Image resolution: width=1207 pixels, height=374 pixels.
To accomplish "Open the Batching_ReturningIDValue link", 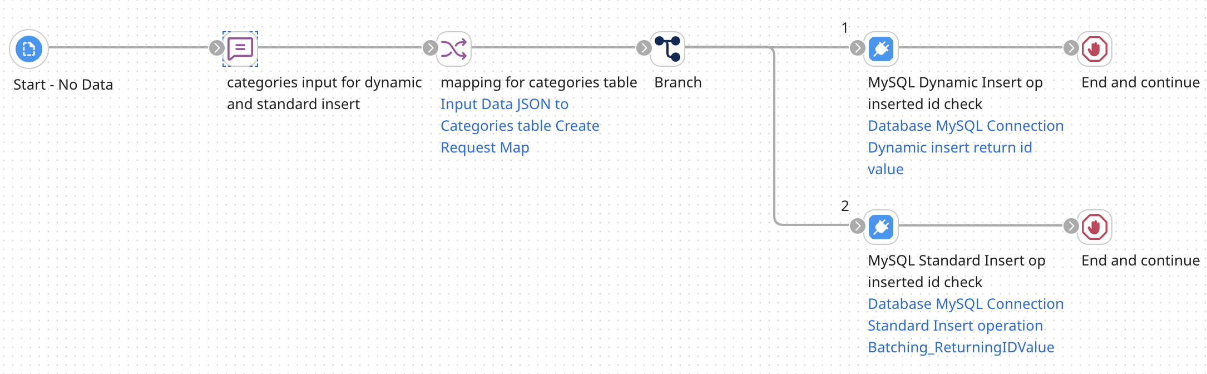I will point(961,347).
